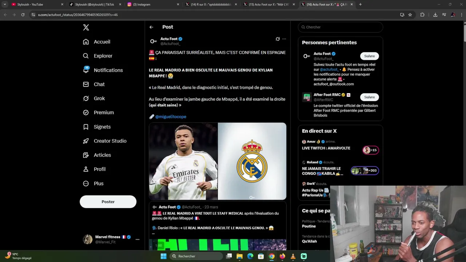The height and width of the screenshot is (262, 466).
Task: Open a new browser tab
Action: pos(360,4)
